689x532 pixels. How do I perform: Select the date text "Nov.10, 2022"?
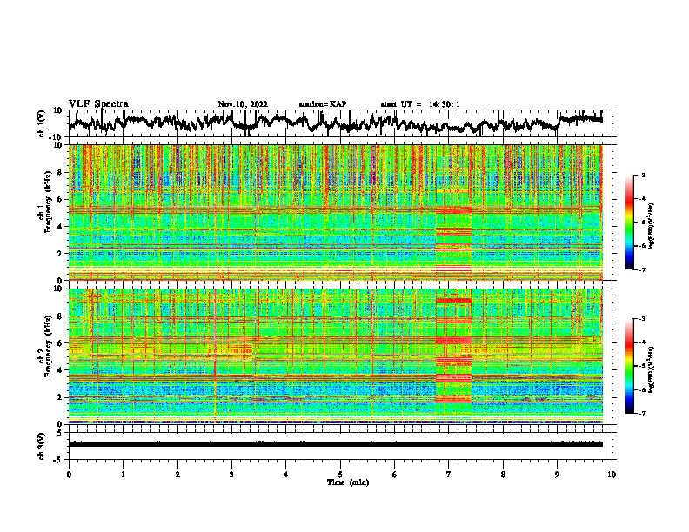point(243,104)
